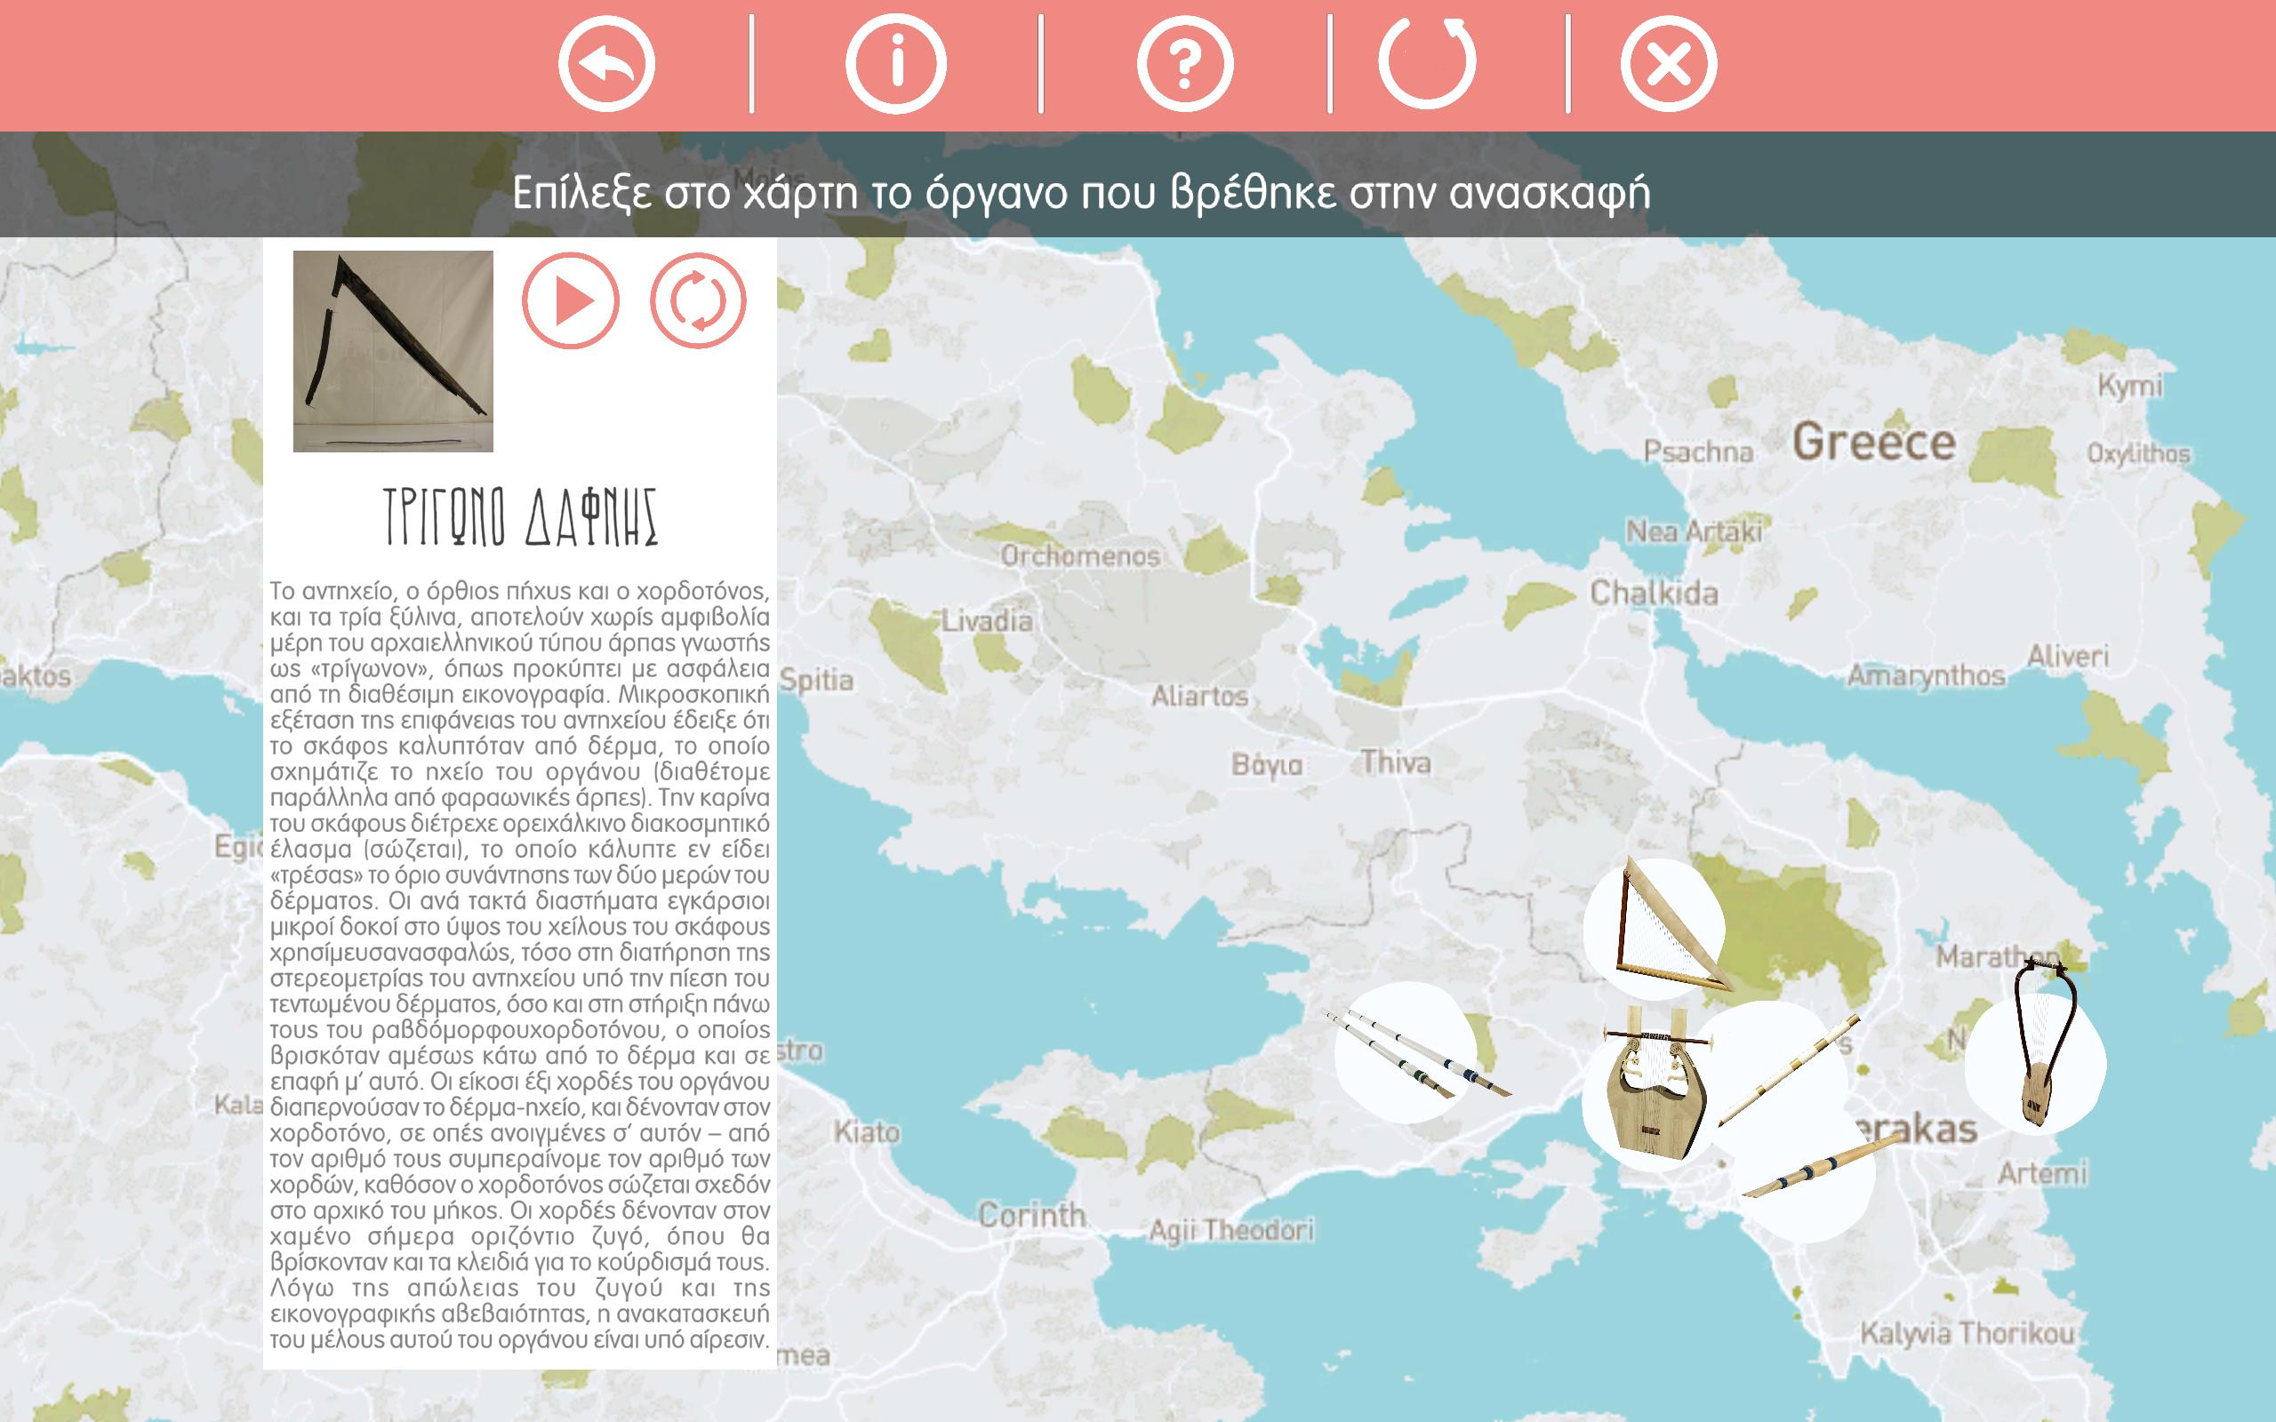Screen dimensions: 2276x1422
Task: Select the triangular harp on map
Action: click(x=1660, y=931)
